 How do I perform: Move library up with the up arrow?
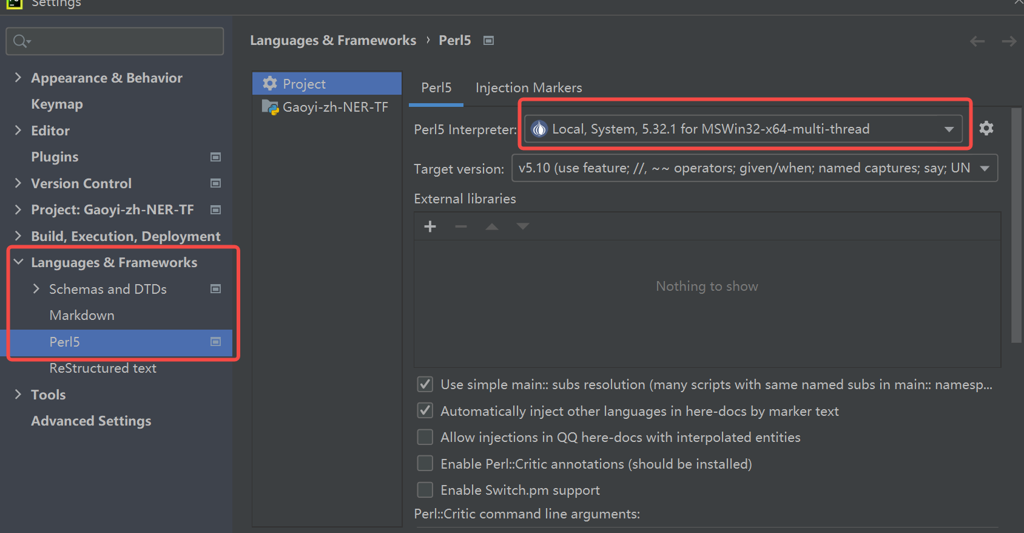click(492, 226)
